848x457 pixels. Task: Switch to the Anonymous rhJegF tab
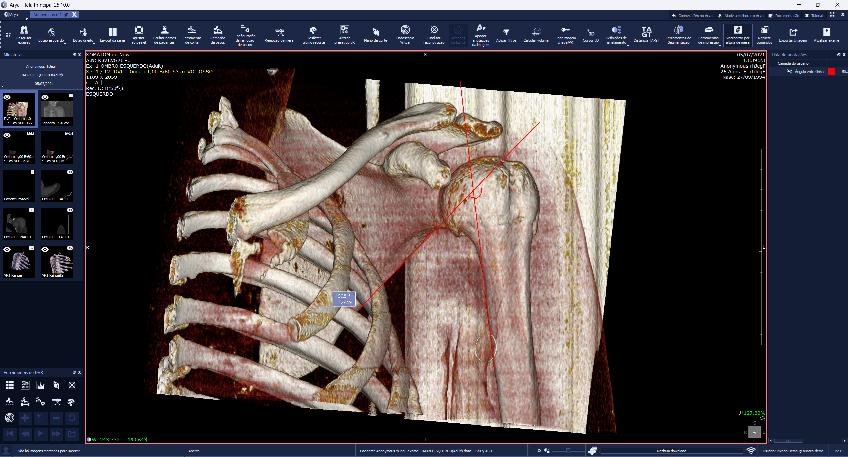(51, 15)
